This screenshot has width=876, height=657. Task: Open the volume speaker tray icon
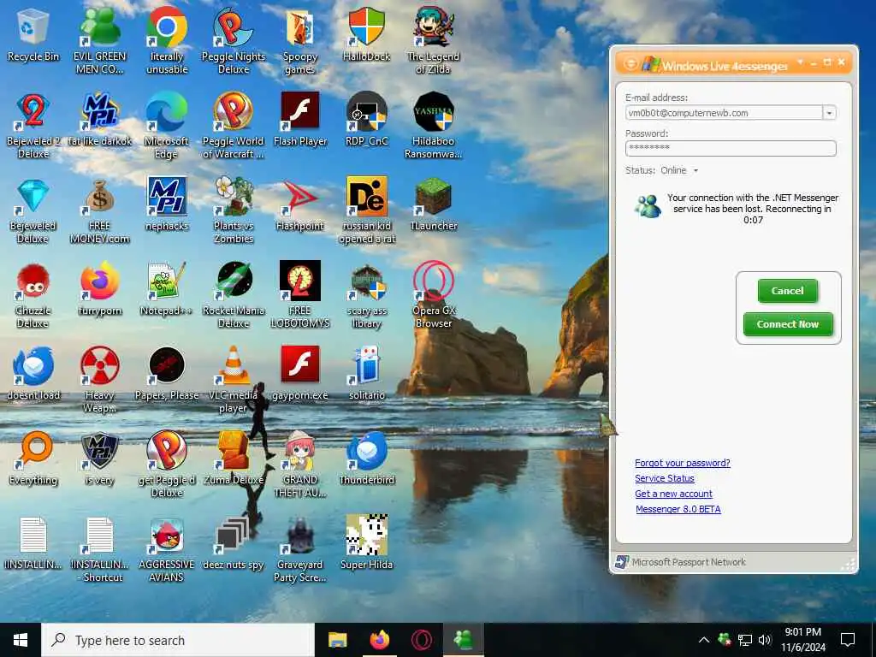click(765, 640)
